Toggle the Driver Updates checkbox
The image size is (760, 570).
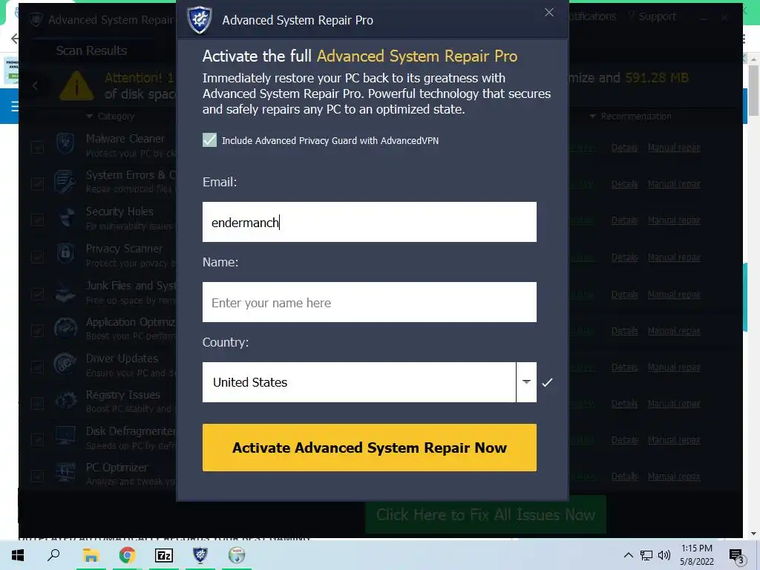(37, 367)
